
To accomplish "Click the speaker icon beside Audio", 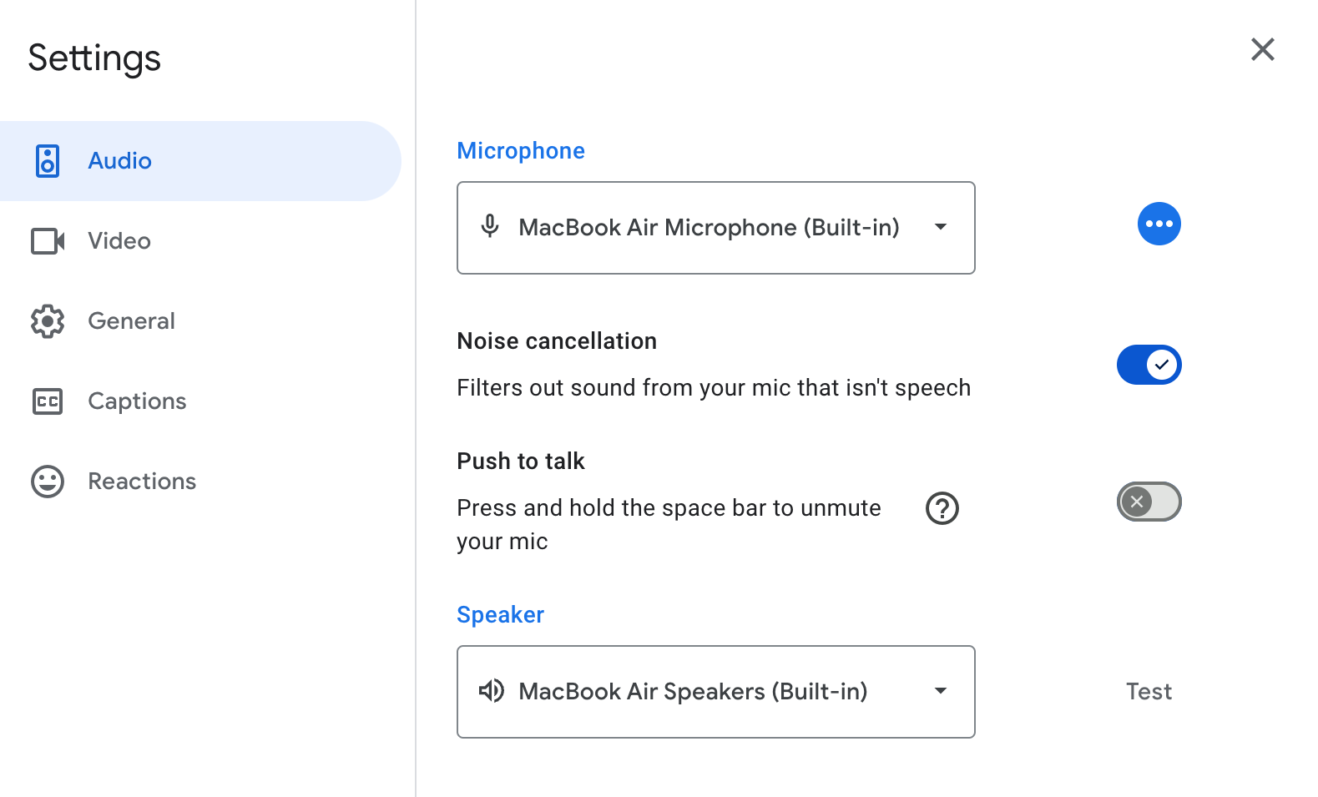I will [48, 161].
